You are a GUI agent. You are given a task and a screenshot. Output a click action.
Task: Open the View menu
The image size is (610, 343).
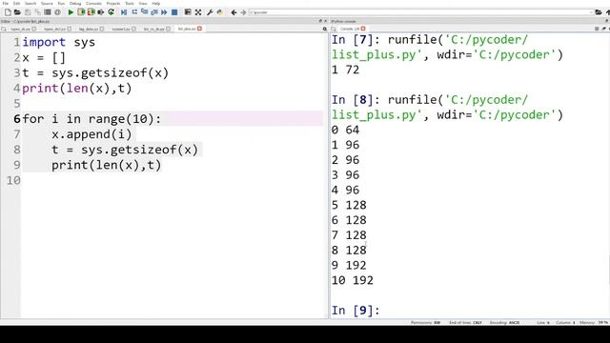pos(143,4)
